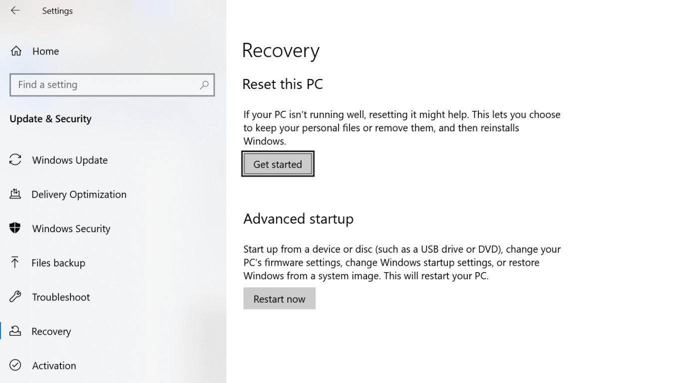Open Windows Security settings
Viewport: 688px width, 383px height.
(x=71, y=228)
